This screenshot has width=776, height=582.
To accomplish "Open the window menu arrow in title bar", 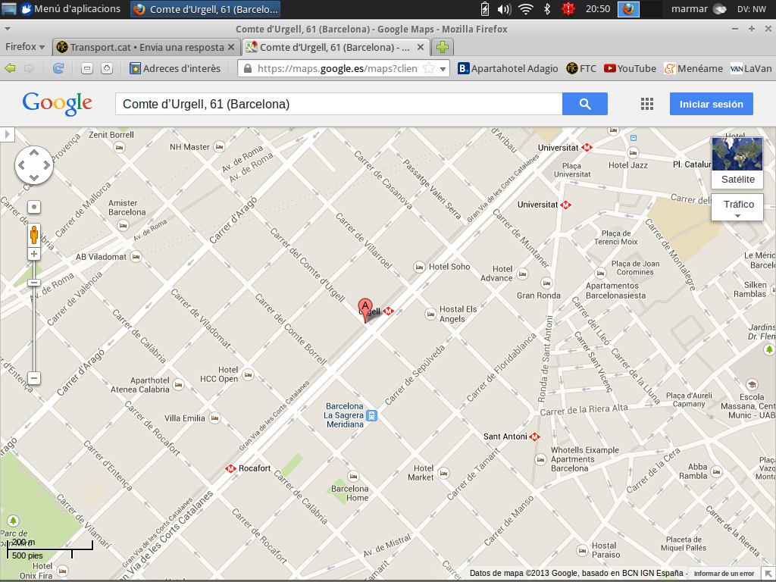I will (7, 30).
